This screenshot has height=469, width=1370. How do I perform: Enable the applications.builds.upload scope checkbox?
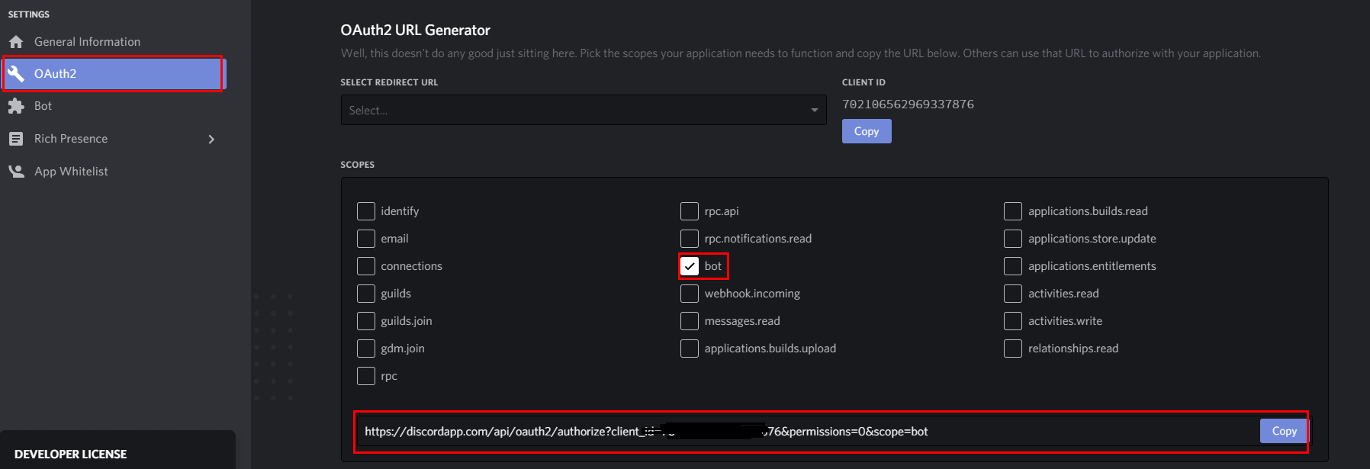pos(690,349)
